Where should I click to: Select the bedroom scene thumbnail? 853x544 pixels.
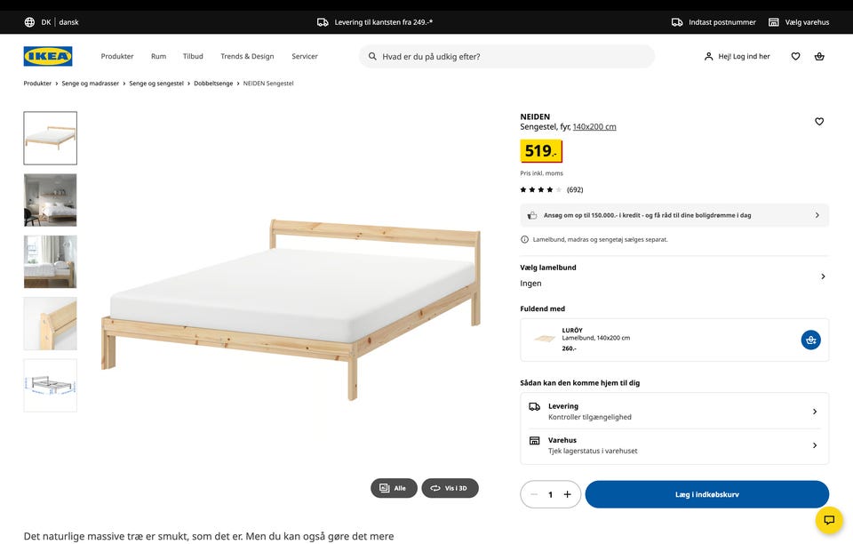point(51,200)
